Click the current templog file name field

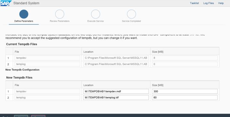pyautogui.click(x=47, y=64)
